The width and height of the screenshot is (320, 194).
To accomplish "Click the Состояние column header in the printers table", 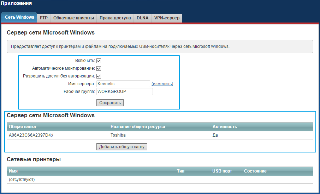I will 255,171.
